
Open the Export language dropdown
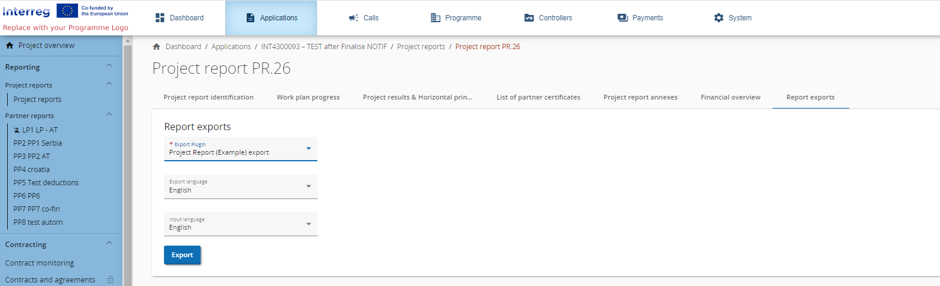(x=308, y=186)
